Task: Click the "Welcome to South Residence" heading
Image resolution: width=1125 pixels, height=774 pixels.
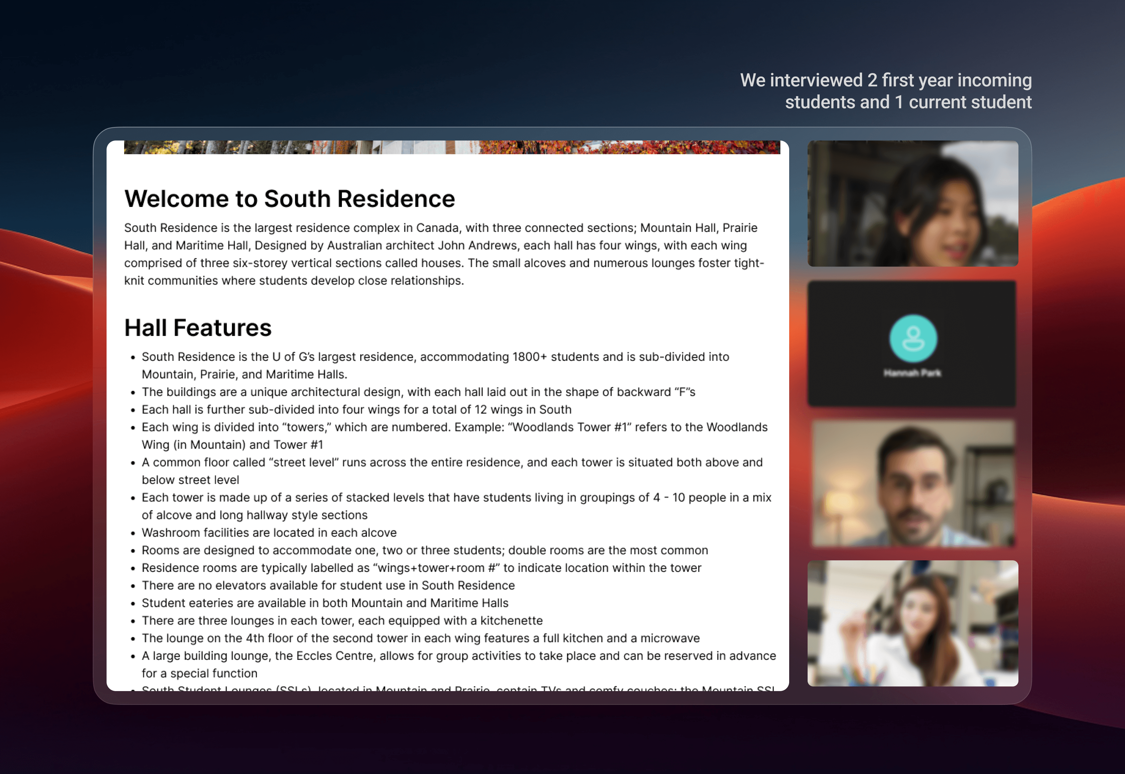Action: (290, 199)
